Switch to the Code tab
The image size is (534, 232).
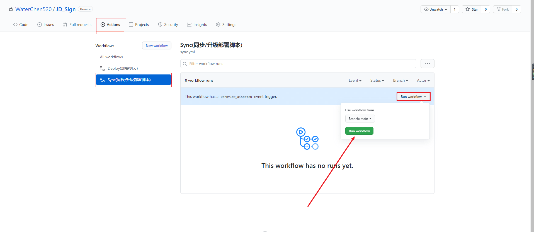pyautogui.click(x=21, y=25)
